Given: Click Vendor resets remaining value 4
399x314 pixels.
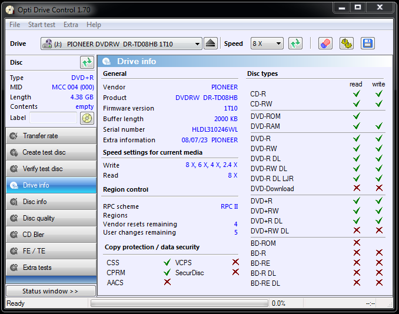Looking at the screenshot, I should [235, 224].
